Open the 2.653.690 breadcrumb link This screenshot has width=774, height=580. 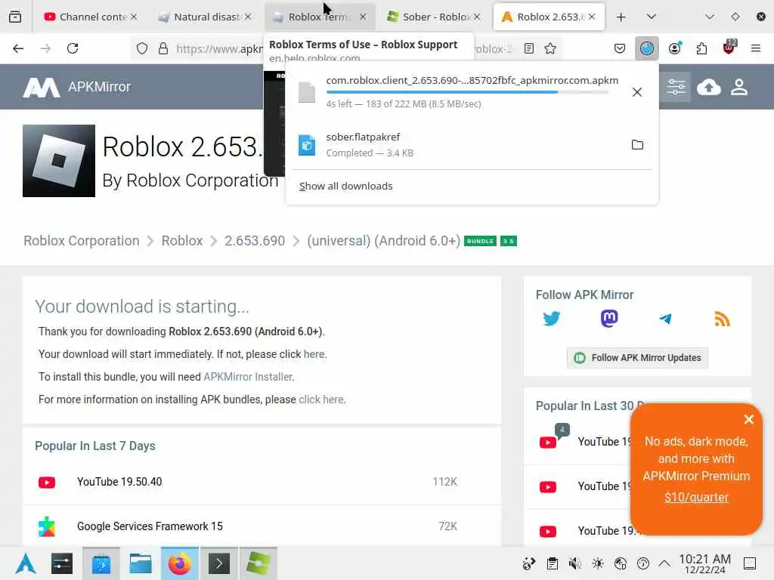click(x=255, y=241)
